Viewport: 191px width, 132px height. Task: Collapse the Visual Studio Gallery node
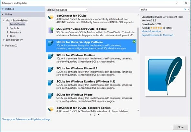coord(4,20)
